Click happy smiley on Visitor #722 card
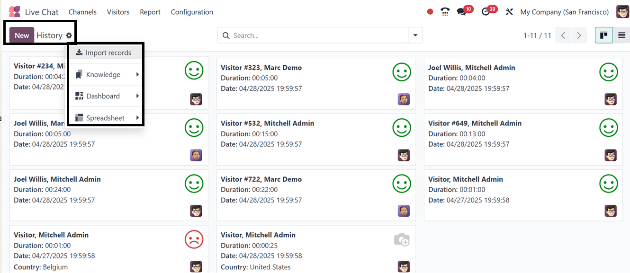Viewport: 630px width, 273px height. [x=401, y=183]
